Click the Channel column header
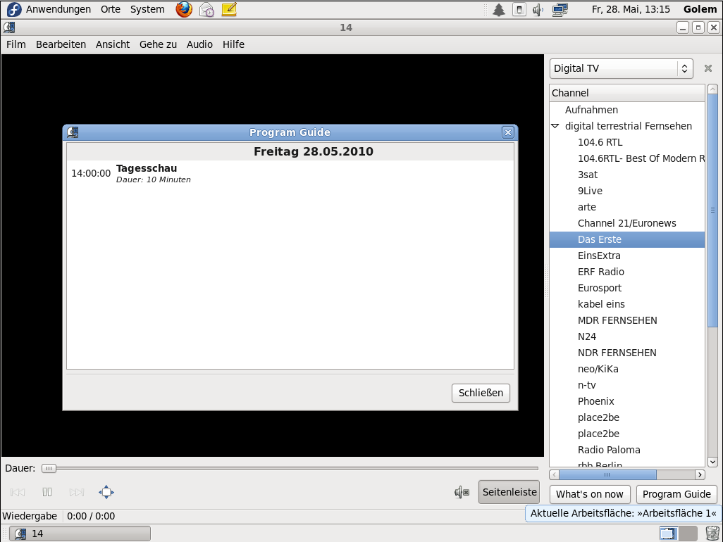Image resolution: width=723 pixels, height=542 pixels. (627, 93)
